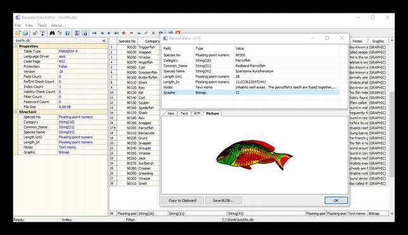
Task: Go to next record
Action: pyautogui.click(x=109, y=33)
